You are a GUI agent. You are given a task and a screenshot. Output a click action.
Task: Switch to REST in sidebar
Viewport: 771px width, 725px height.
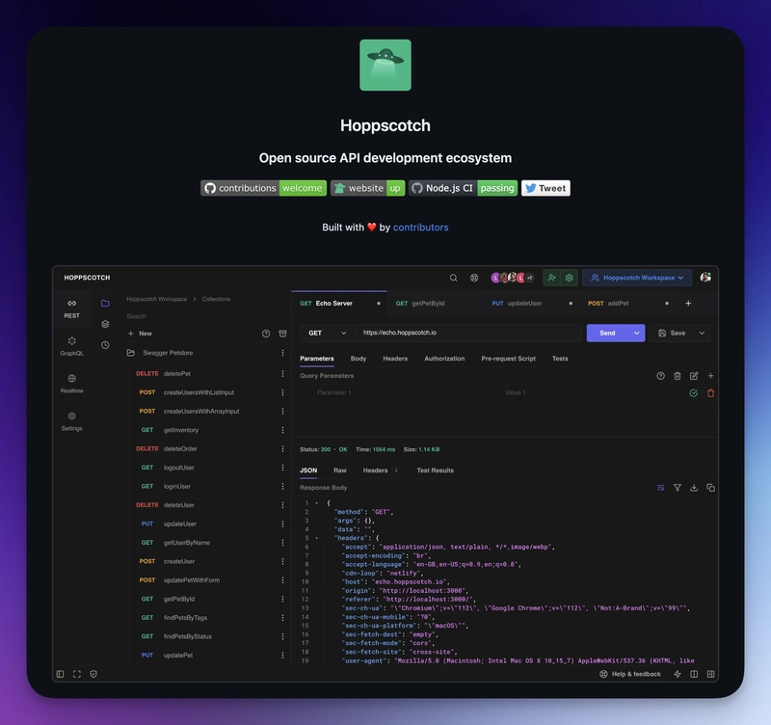coord(71,309)
